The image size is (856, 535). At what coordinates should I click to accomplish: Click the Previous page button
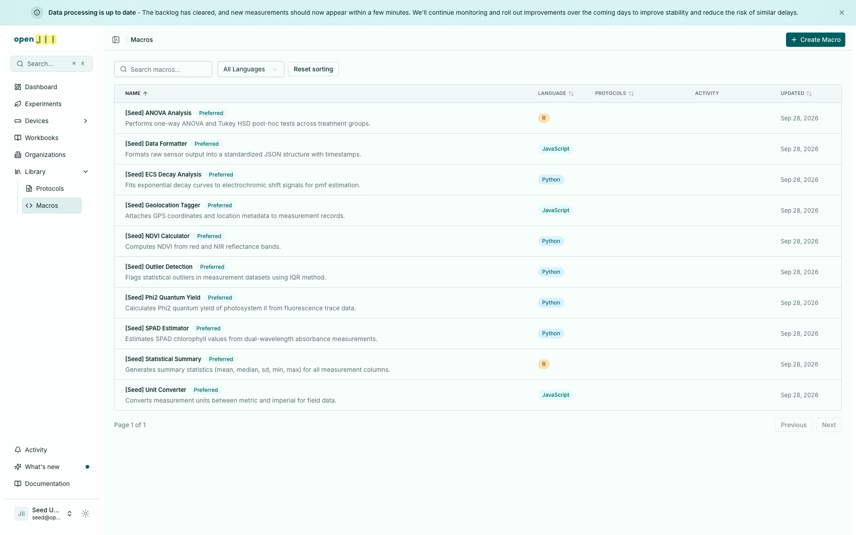coord(794,425)
